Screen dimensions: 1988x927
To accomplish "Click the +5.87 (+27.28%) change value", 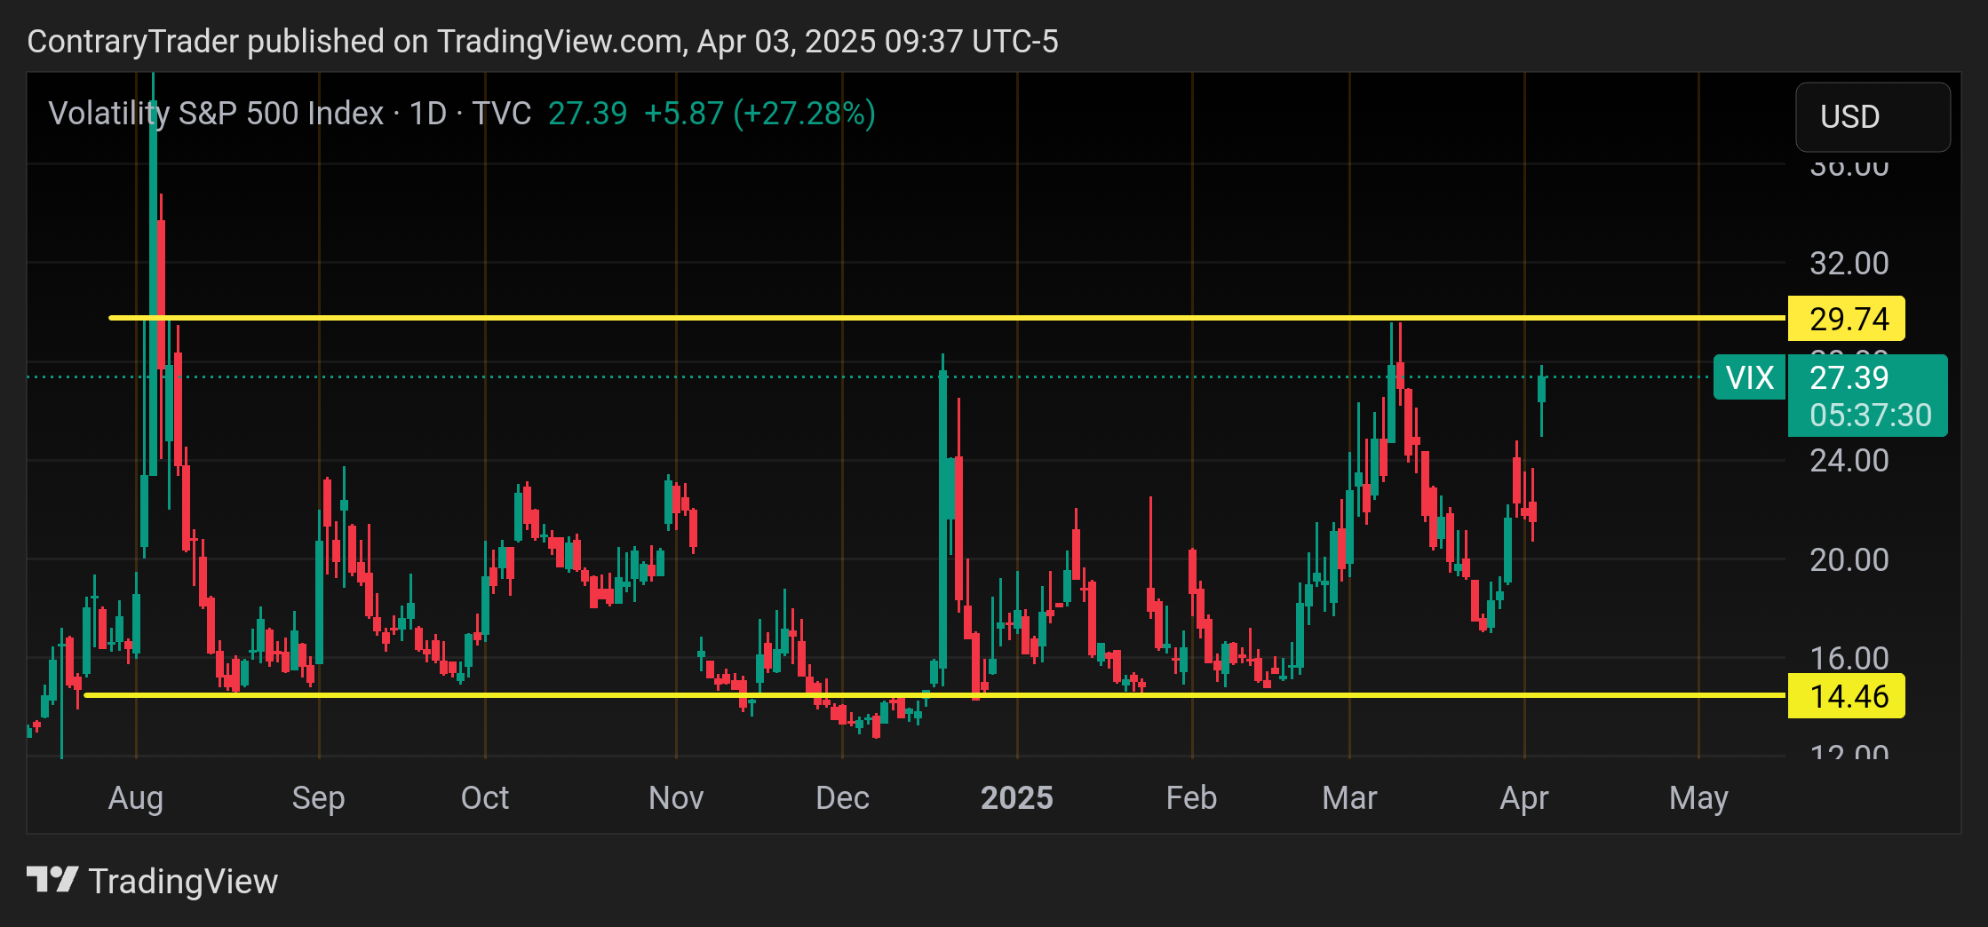I will [759, 114].
